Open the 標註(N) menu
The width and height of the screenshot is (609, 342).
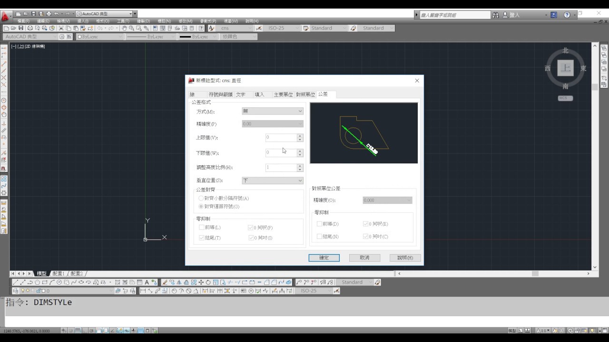pos(164,21)
